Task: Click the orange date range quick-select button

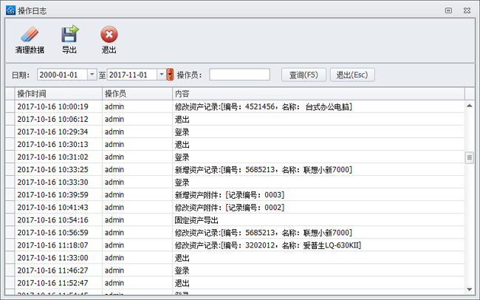Action: point(171,75)
